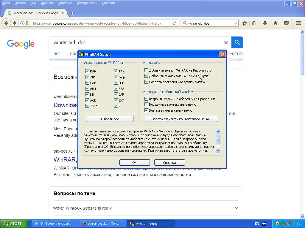Viewport: 305px width, 228px height.
Task: Enable cascaded context menus checkbox
Action: tap(146, 104)
